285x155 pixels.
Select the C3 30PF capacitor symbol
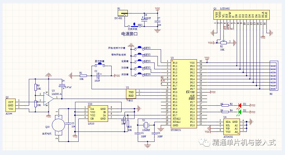(154, 133)
